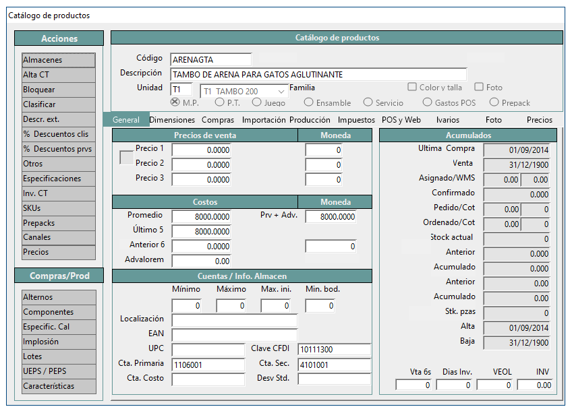Click the UEPS / PEPS button

(x=59, y=371)
